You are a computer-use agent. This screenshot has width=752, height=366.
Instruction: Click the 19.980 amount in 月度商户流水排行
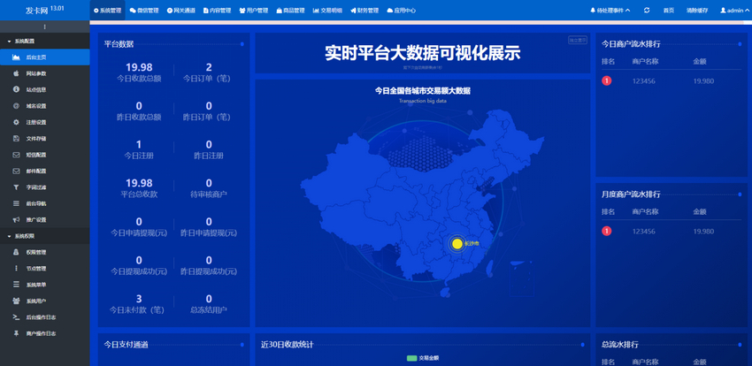(703, 232)
